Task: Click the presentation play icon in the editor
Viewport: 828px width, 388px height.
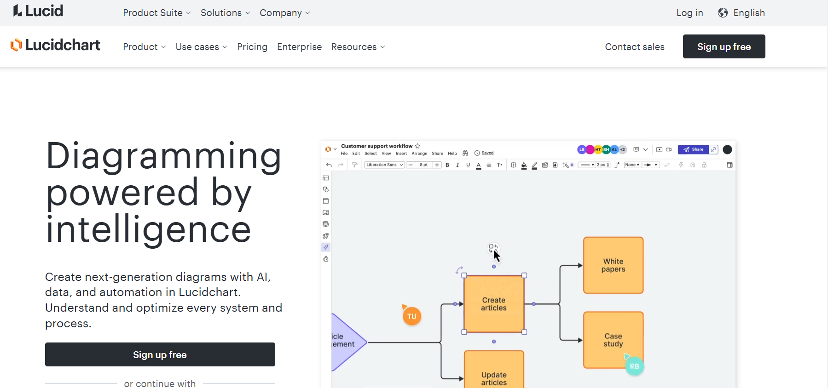Action: click(x=659, y=149)
